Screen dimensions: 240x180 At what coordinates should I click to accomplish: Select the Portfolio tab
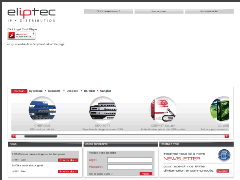[x=19, y=91]
